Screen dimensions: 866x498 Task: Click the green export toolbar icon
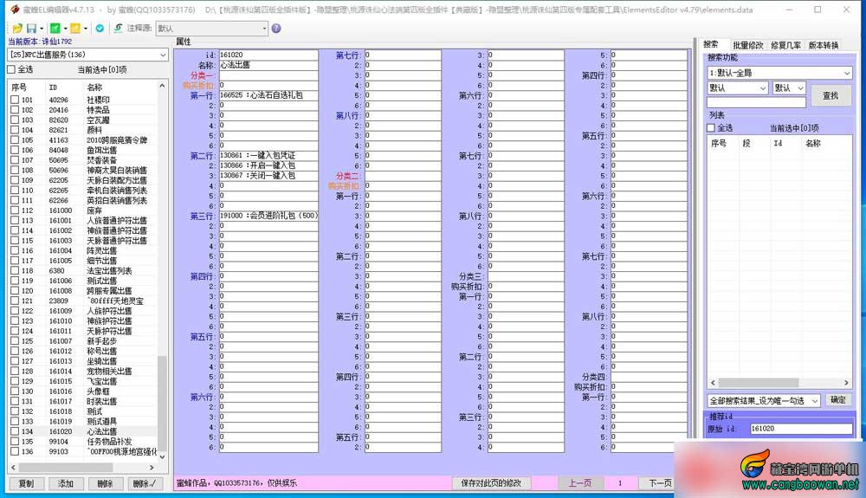(x=55, y=29)
